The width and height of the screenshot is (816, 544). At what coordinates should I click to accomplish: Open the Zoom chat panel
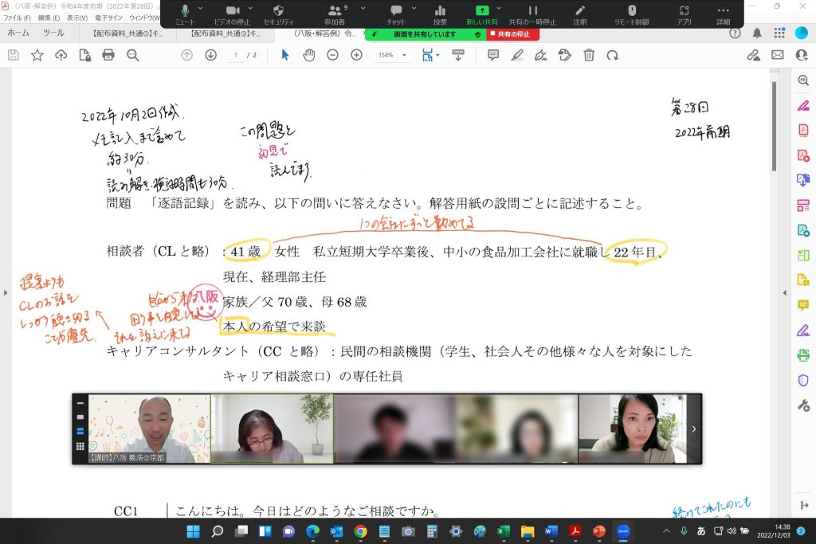point(396,14)
